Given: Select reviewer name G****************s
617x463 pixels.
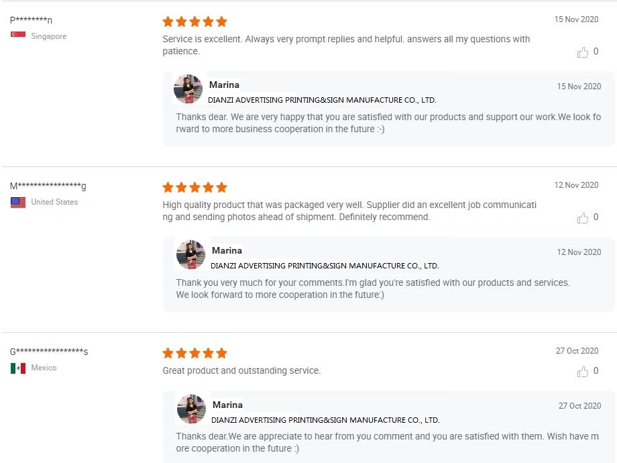Looking at the screenshot, I should pyautogui.click(x=48, y=352).
